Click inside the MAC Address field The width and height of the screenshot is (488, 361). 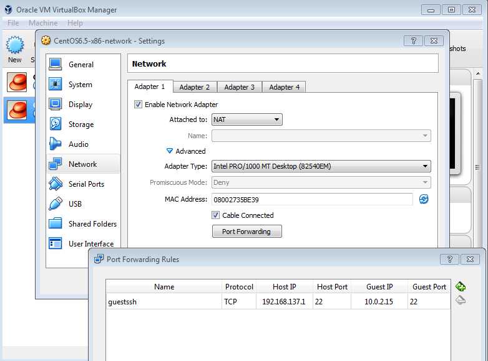(312, 199)
